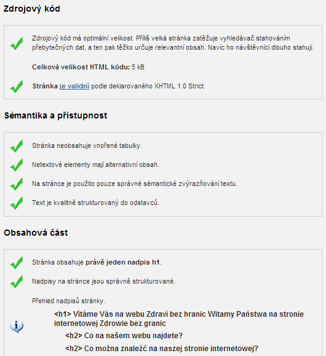Viewport: 326px width, 356px height.
Task: Click checkmark for correctly structured headings
Action: tap(17, 282)
